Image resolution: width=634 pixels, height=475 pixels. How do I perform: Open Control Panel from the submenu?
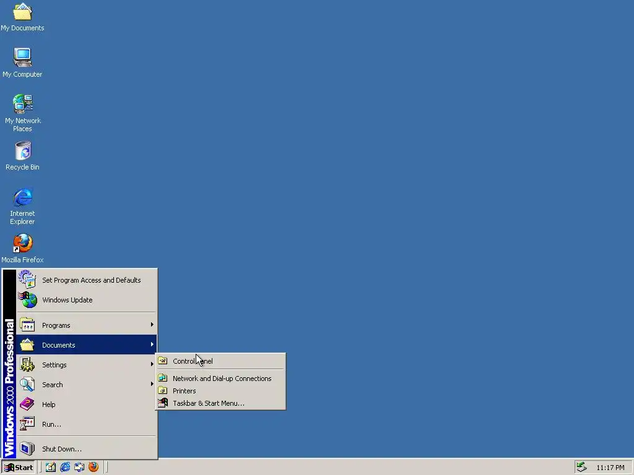(x=220, y=361)
